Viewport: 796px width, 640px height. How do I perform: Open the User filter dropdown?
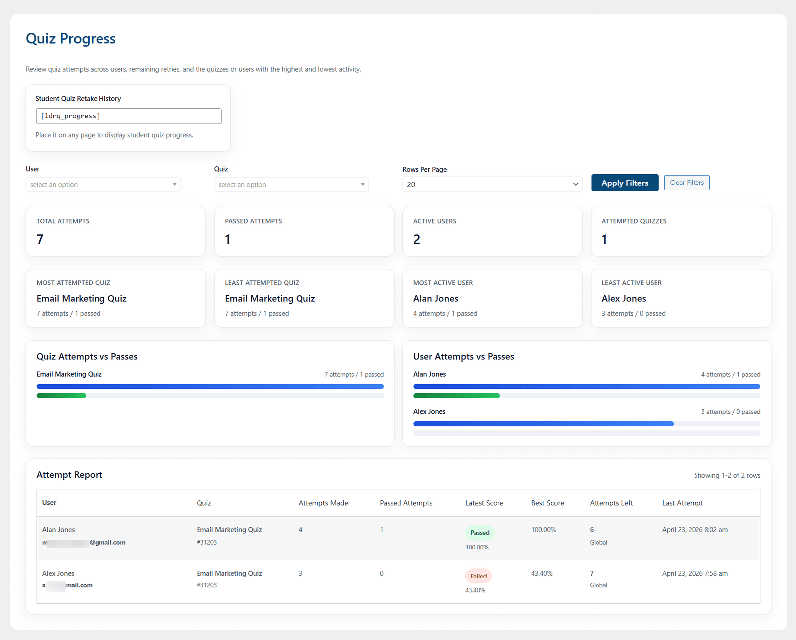point(103,184)
